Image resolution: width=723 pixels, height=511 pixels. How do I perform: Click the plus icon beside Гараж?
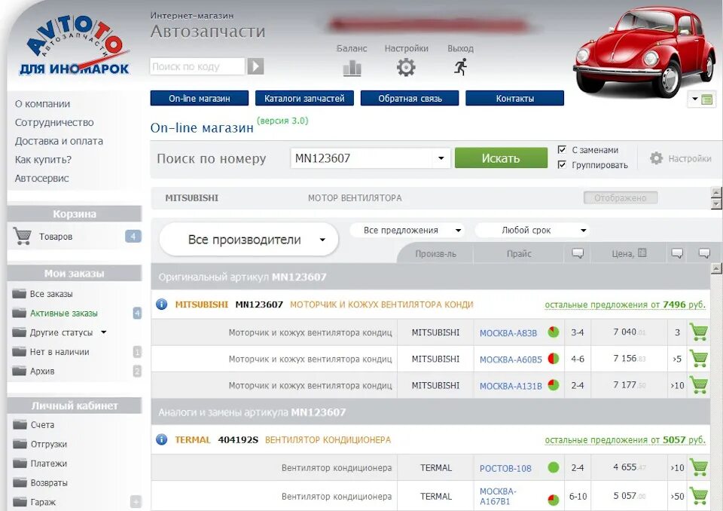click(x=136, y=501)
